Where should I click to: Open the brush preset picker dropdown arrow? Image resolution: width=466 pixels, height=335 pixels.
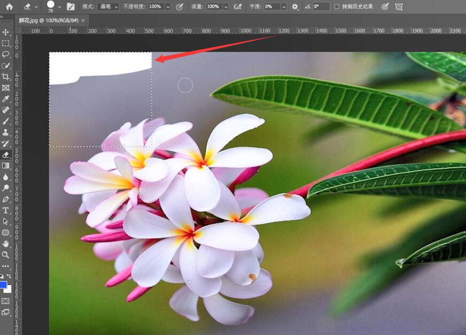(x=60, y=7)
